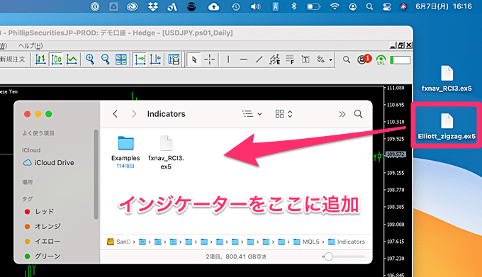Open the input source A menu
This screenshot has height=277, width=482.
click(276, 6)
